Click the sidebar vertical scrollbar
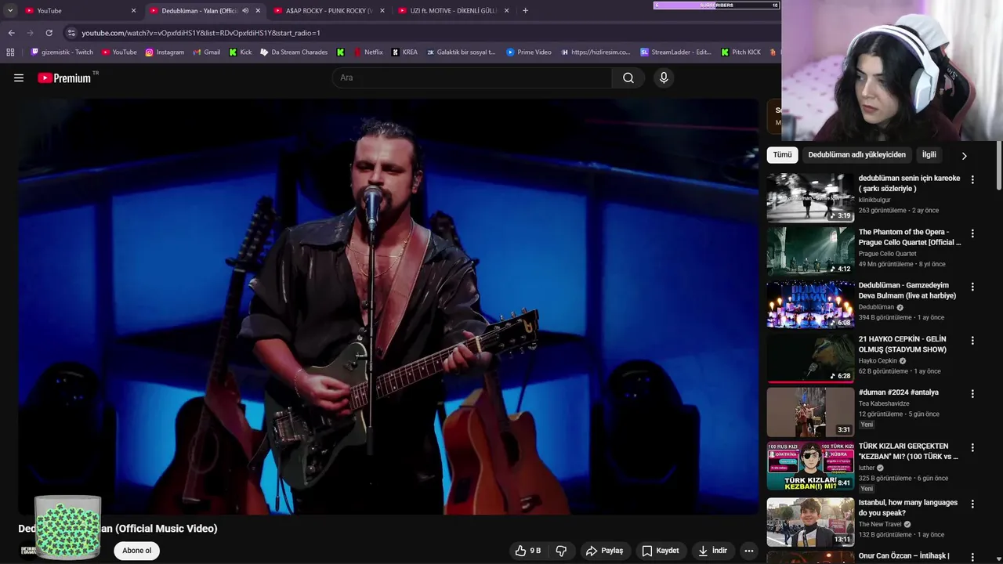This screenshot has height=564, width=1003. (999, 166)
